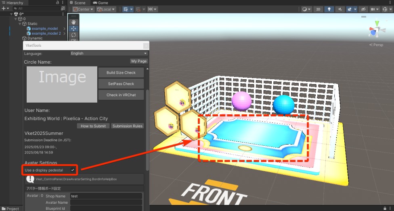
Task: Click the Hierarchy panel lock icon
Action: tap(58, 3)
